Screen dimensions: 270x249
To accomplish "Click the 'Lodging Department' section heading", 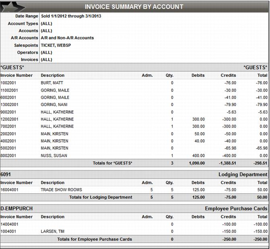I will pos(243,174).
